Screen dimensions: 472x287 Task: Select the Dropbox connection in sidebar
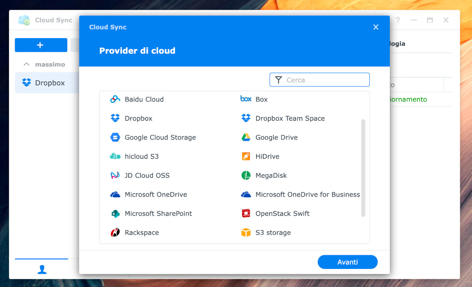click(x=47, y=83)
